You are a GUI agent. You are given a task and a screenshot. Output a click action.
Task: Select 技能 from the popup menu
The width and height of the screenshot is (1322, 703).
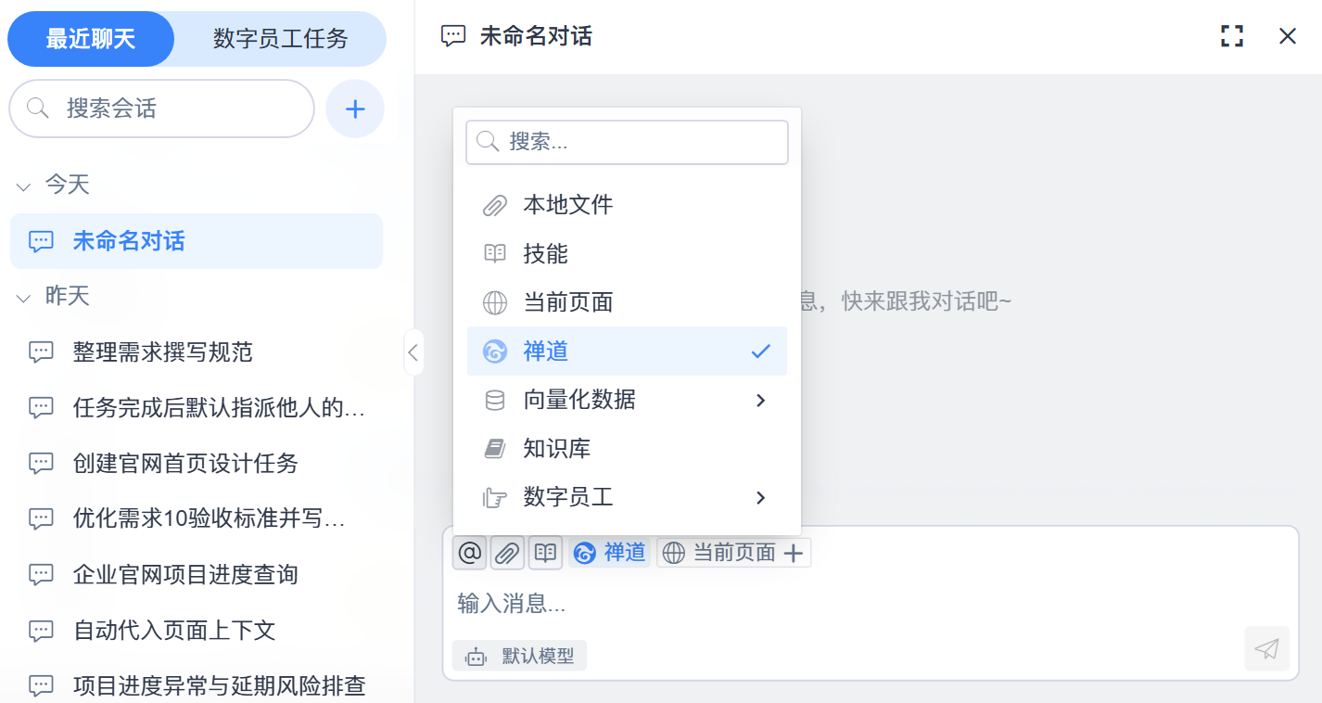627,254
